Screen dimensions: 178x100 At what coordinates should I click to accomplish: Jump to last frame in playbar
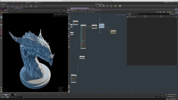(x=10, y=95)
